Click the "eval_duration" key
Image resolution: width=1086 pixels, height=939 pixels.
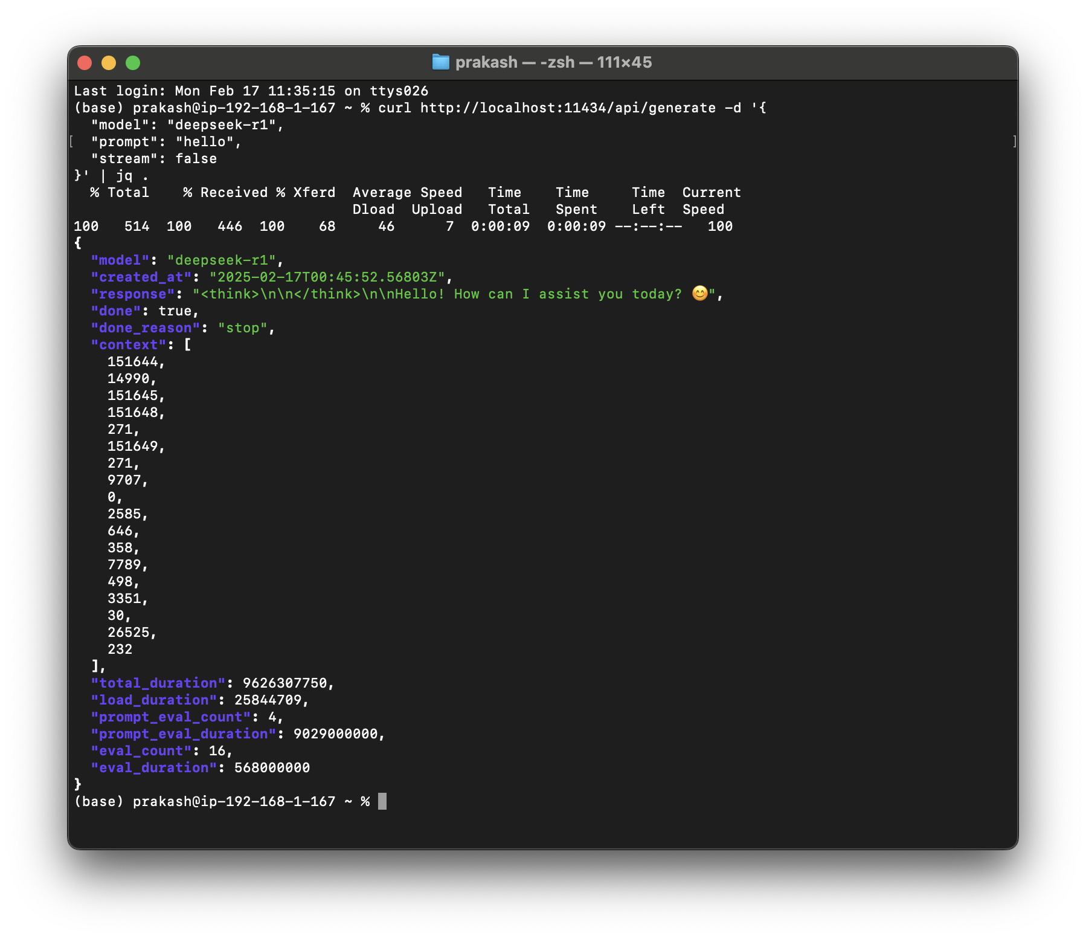point(153,768)
